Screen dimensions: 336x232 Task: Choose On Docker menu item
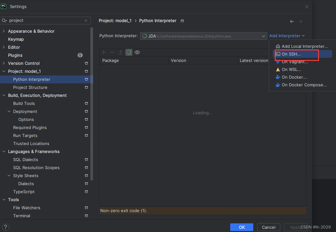point(302,77)
